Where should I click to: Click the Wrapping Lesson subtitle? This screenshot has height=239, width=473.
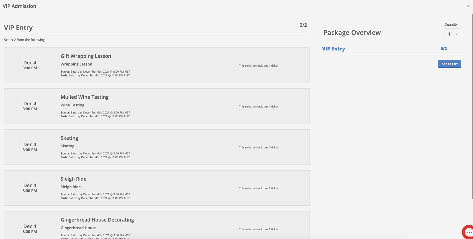click(76, 64)
